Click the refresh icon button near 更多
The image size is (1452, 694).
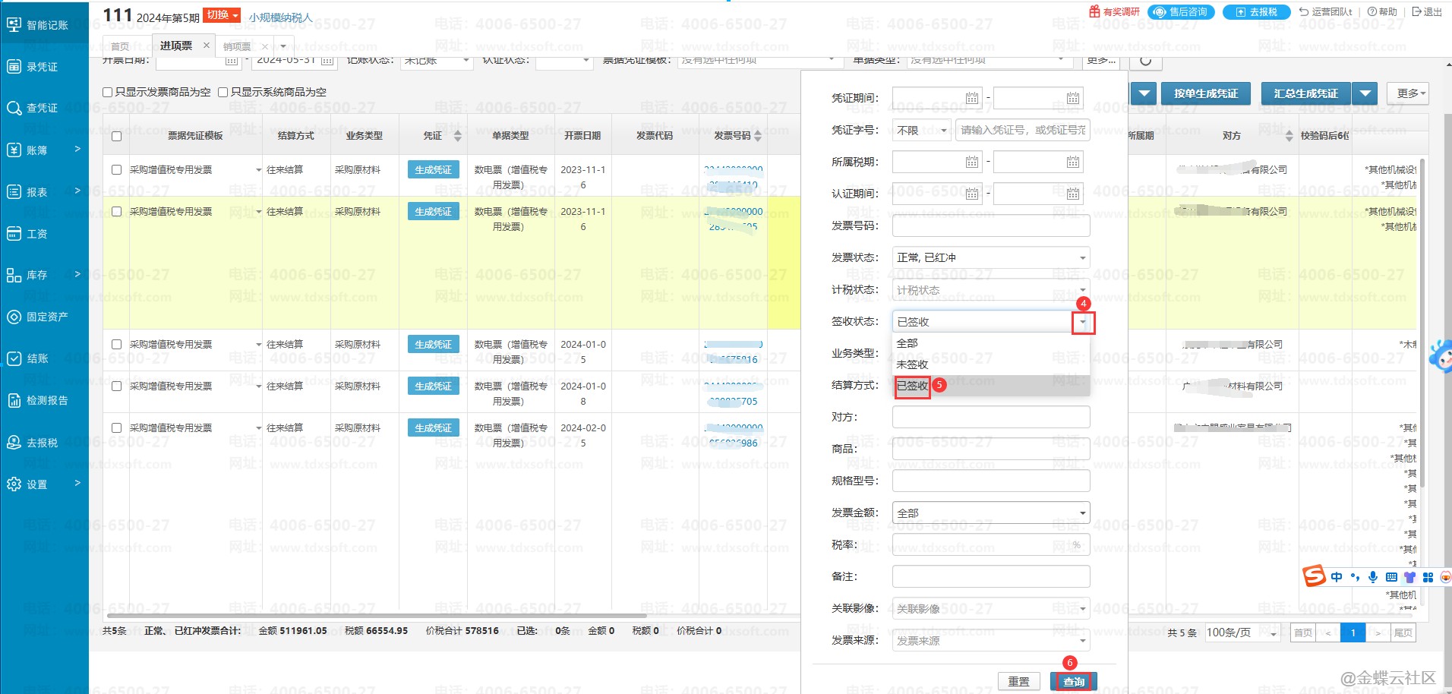point(1145,61)
